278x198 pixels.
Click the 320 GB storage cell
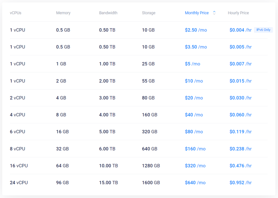(150, 132)
